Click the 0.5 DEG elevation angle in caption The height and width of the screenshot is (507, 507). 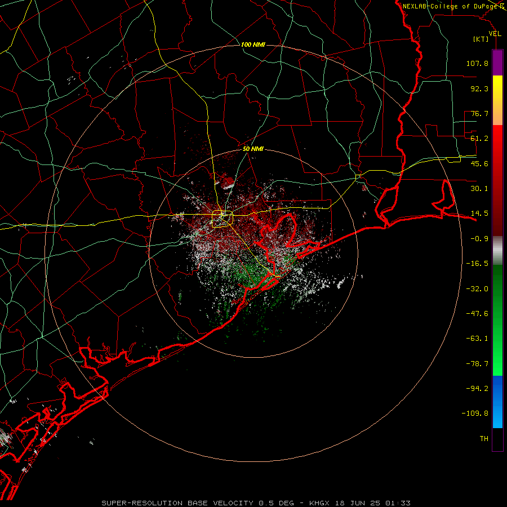coord(276,503)
